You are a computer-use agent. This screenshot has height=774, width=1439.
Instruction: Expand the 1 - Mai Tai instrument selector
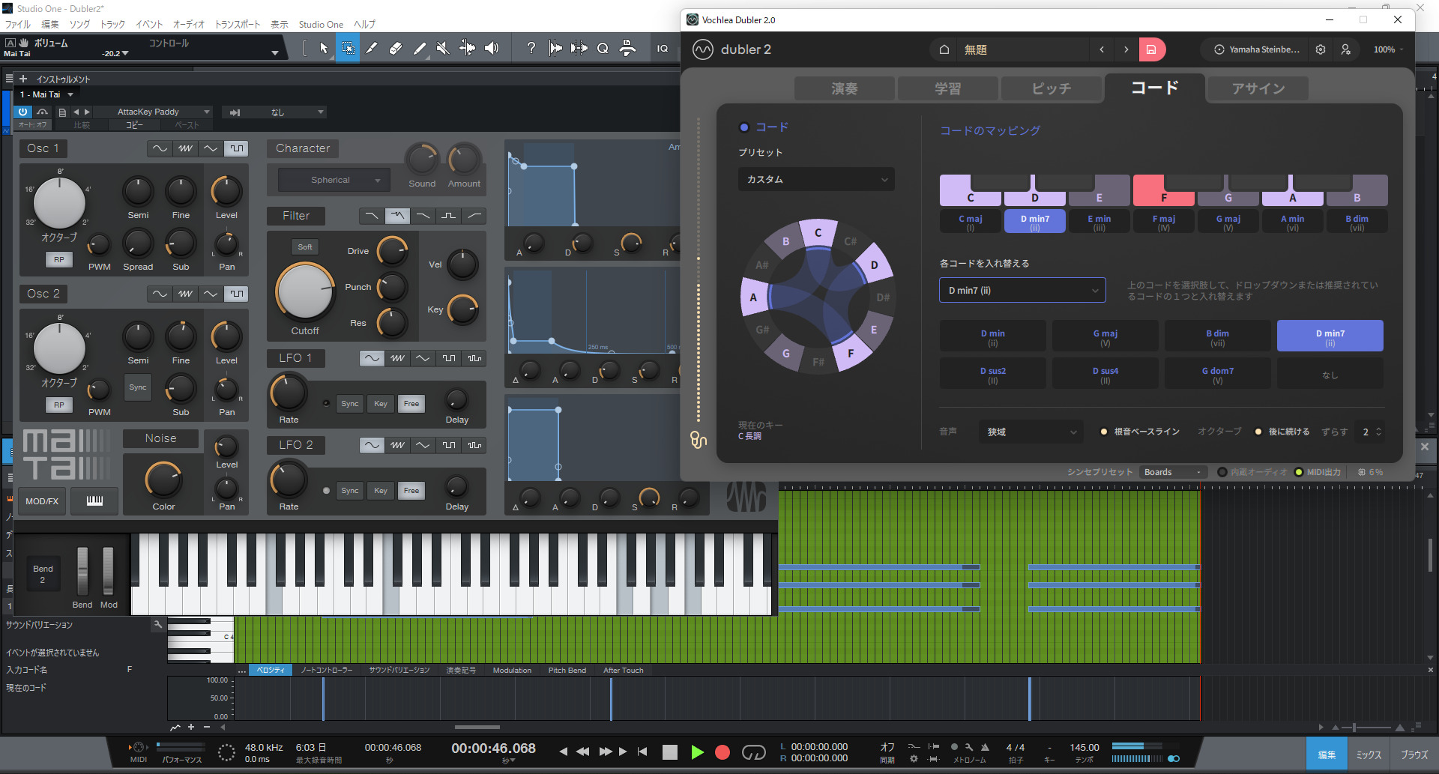(x=46, y=94)
